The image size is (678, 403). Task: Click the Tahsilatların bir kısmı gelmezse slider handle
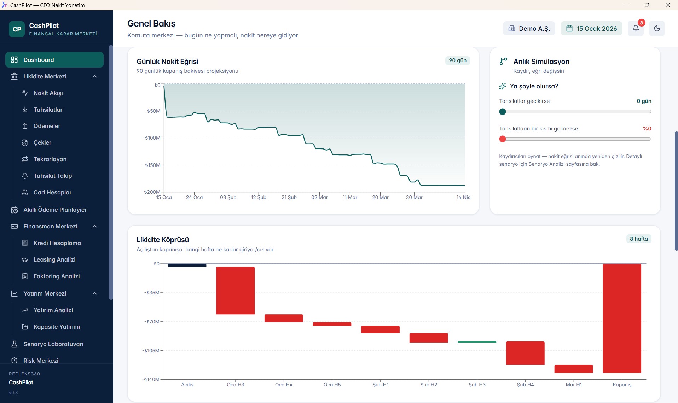click(x=503, y=139)
